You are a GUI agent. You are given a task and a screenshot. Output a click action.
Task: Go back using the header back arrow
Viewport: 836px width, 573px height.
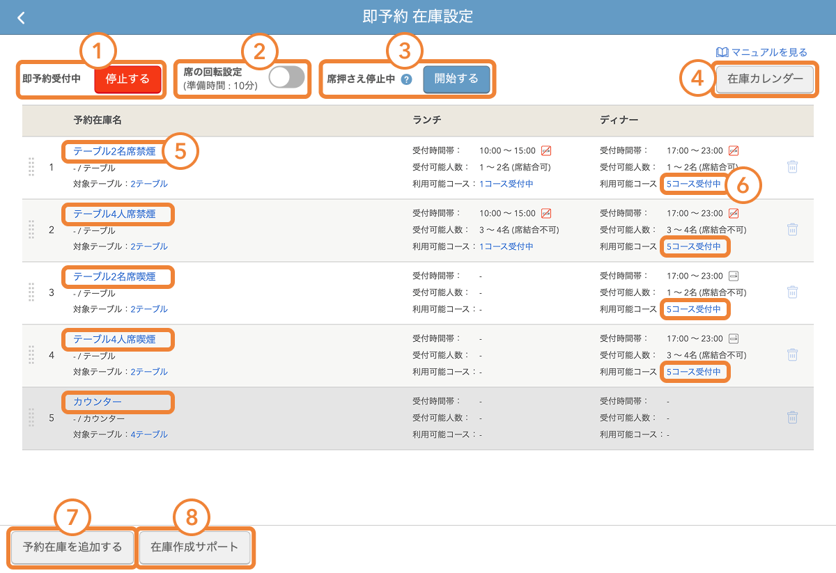click(x=21, y=17)
